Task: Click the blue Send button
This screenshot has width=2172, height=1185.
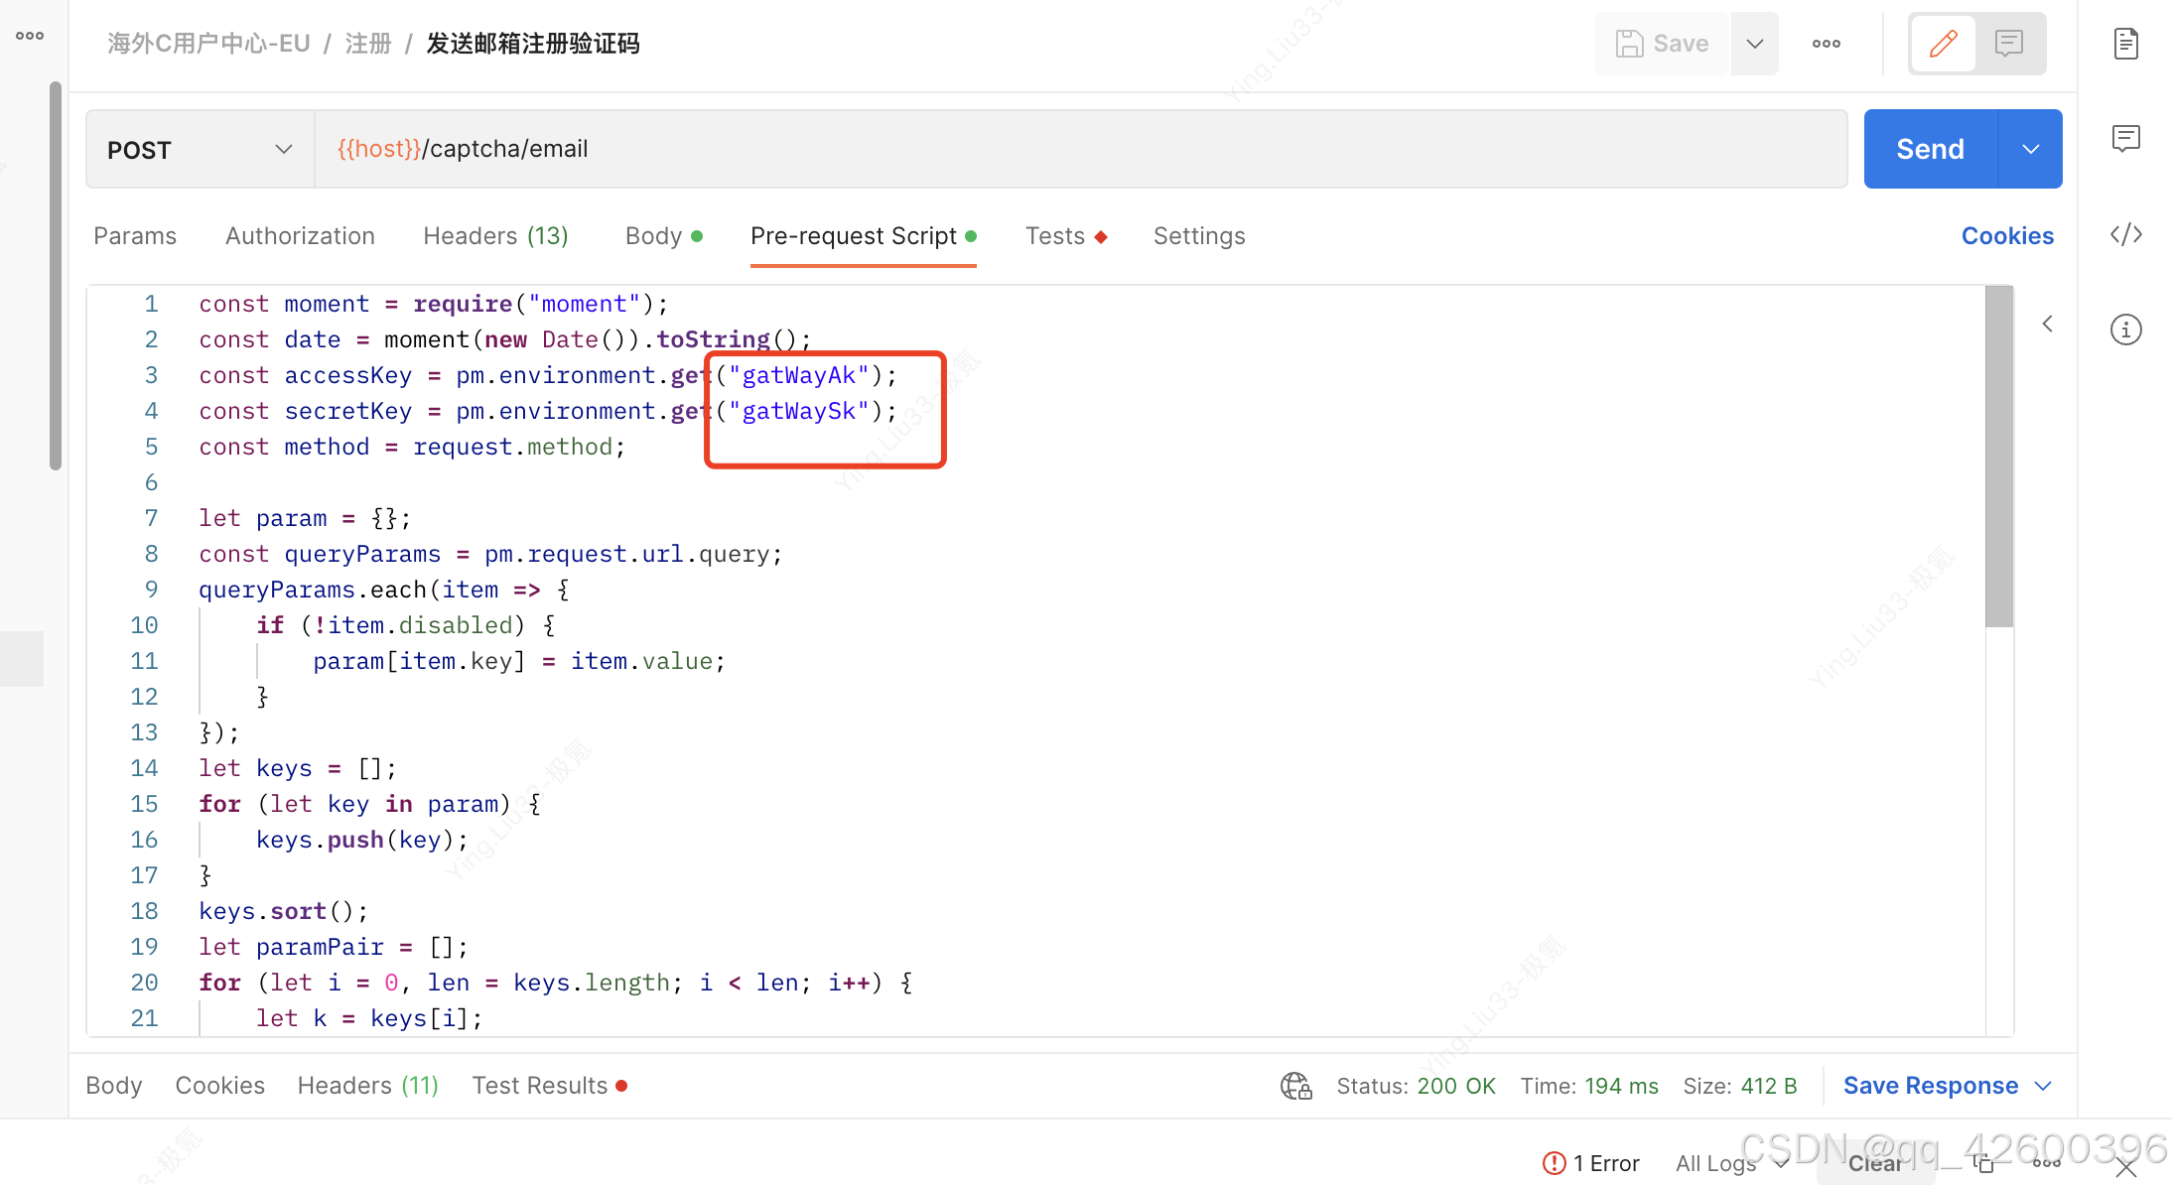Action: 1930,149
